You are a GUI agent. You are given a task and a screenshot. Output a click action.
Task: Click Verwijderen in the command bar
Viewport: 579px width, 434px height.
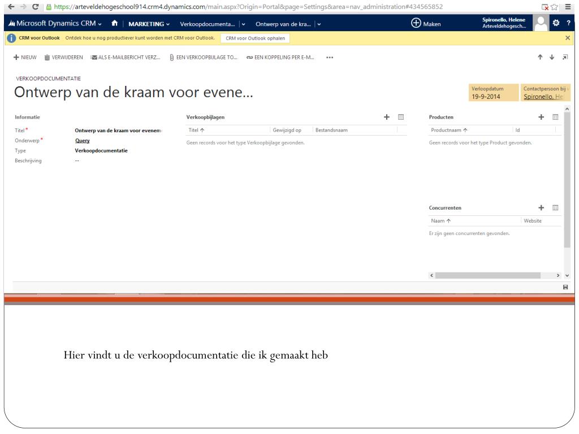click(63, 57)
